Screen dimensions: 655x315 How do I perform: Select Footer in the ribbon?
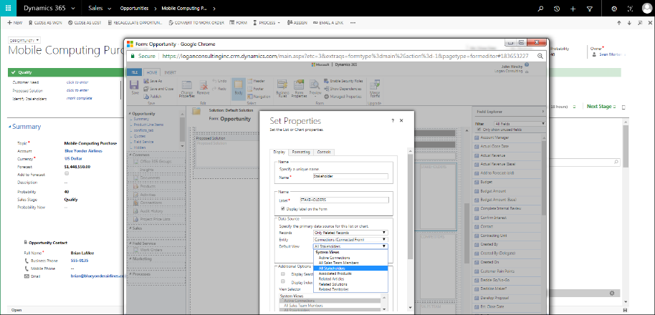[255, 89]
